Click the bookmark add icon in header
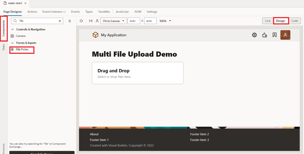Viewport: 304px width, 154px height. [x=275, y=35]
